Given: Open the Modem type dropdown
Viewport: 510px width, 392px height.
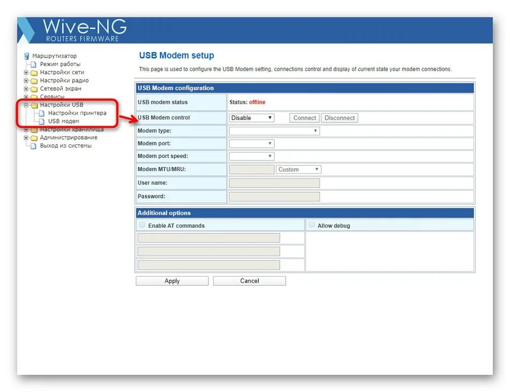Looking at the screenshot, I should [274, 131].
